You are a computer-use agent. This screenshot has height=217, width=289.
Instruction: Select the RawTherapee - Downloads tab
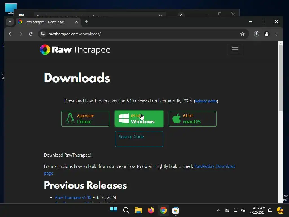48,22
